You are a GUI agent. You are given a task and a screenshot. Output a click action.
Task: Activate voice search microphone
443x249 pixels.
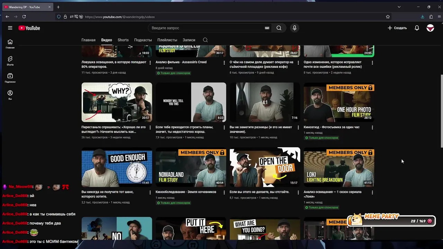pos(295,28)
